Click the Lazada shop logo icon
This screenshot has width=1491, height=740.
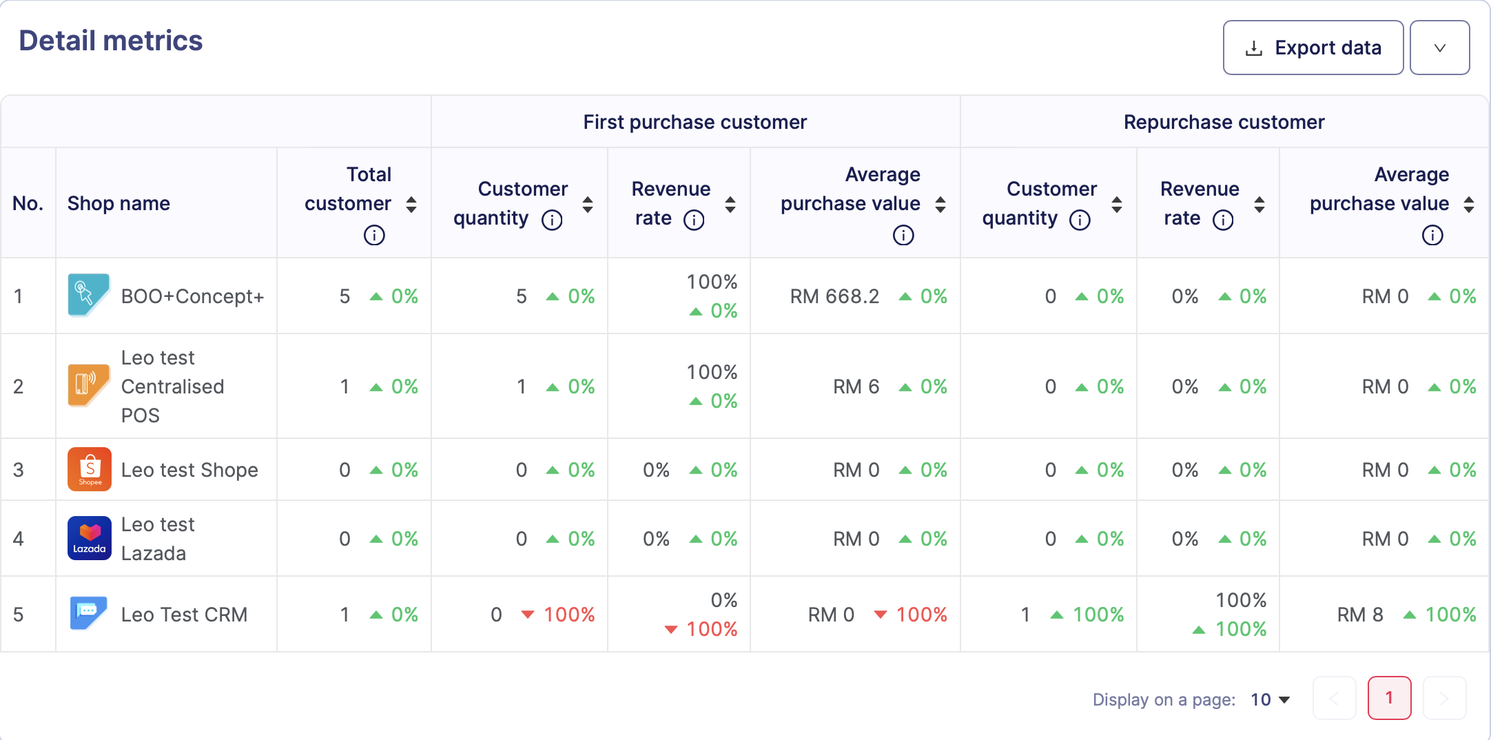[89, 538]
